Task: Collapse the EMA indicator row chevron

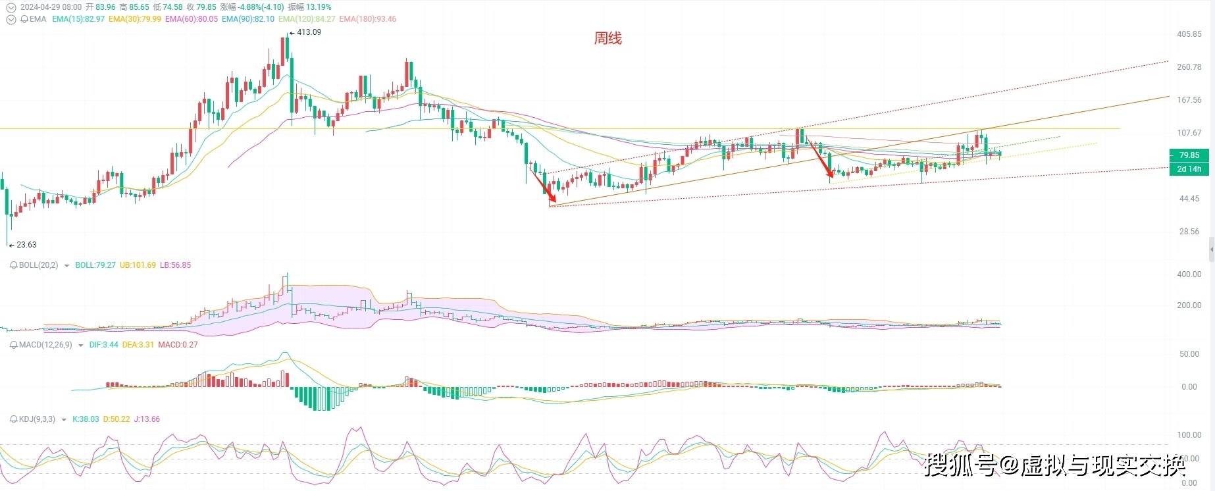Action: pyautogui.click(x=10, y=19)
